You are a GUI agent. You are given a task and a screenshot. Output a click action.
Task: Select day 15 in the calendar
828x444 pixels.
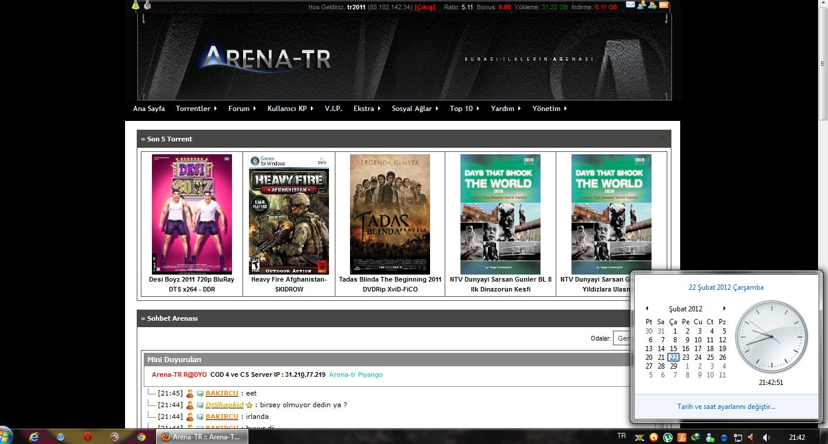click(x=673, y=349)
